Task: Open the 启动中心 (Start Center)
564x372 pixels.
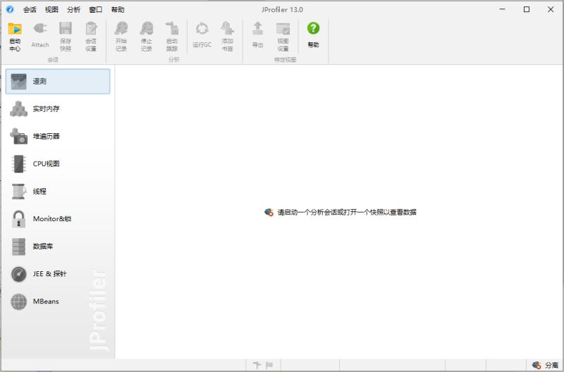Action: tap(15, 37)
